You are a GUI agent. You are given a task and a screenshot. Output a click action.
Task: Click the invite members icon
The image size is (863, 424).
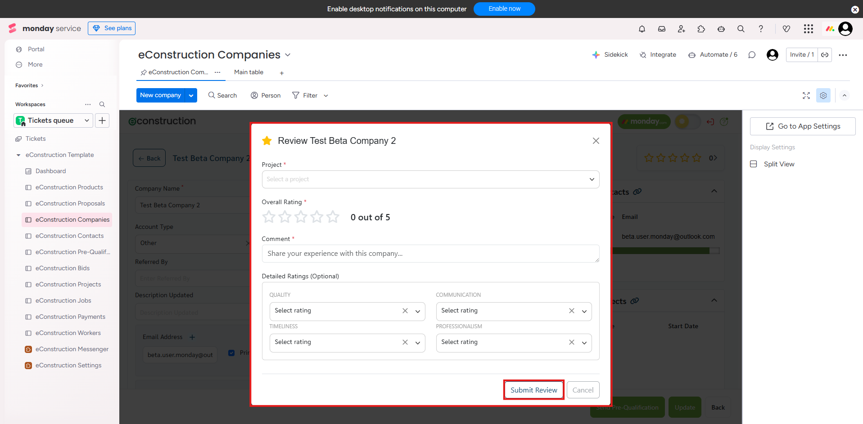tap(682, 29)
